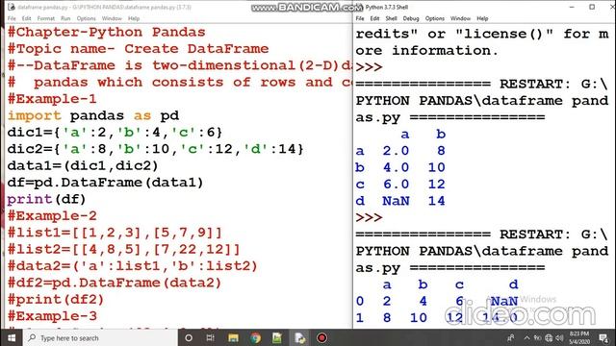Click shell prompt below the 'd NaN 14' row
The height and width of the screenshot is (346, 616).
tap(369, 217)
